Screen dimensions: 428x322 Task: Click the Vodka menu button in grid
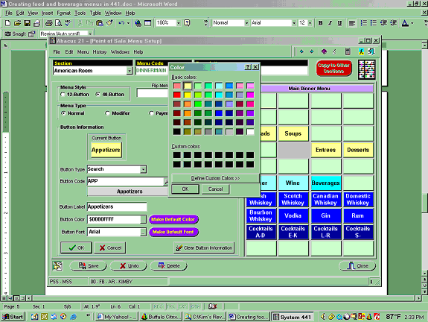[293, 215]
